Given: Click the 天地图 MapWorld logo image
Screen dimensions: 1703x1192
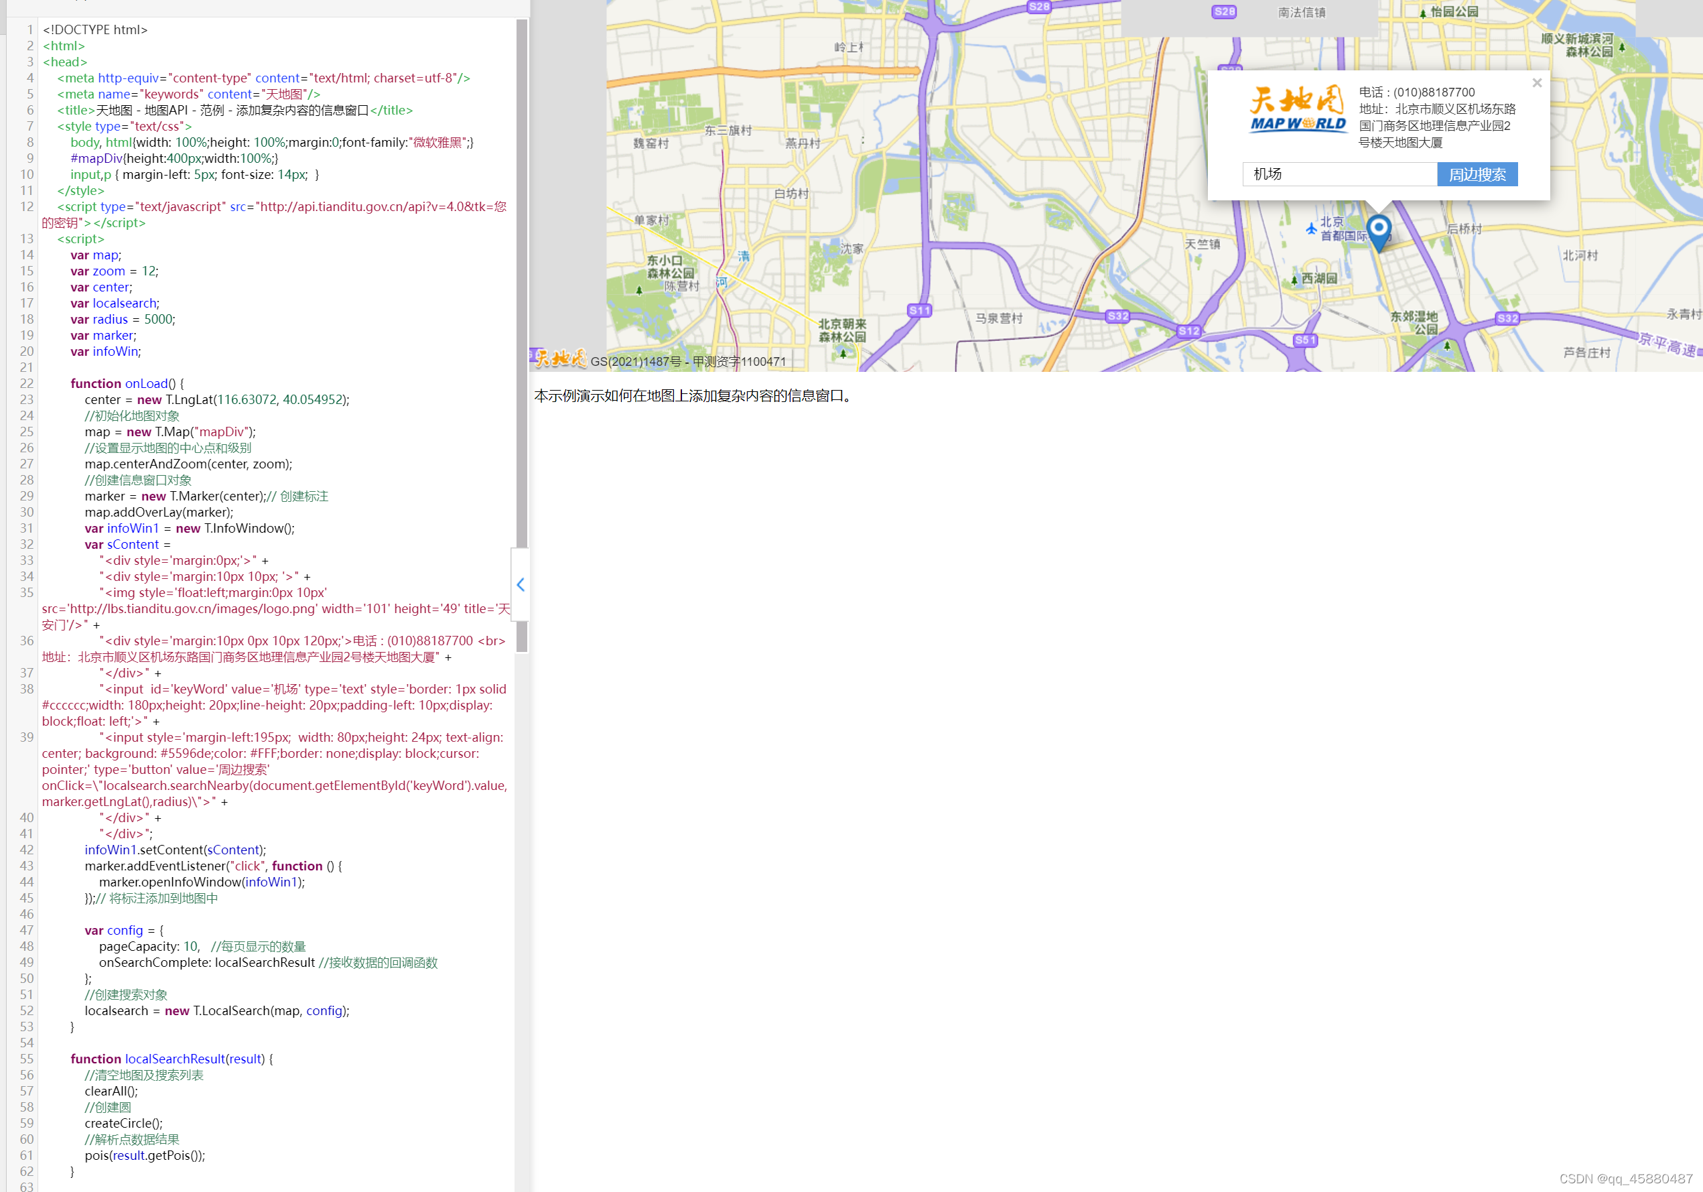Looking at the screenshot, I should (x=1298, y=110).
